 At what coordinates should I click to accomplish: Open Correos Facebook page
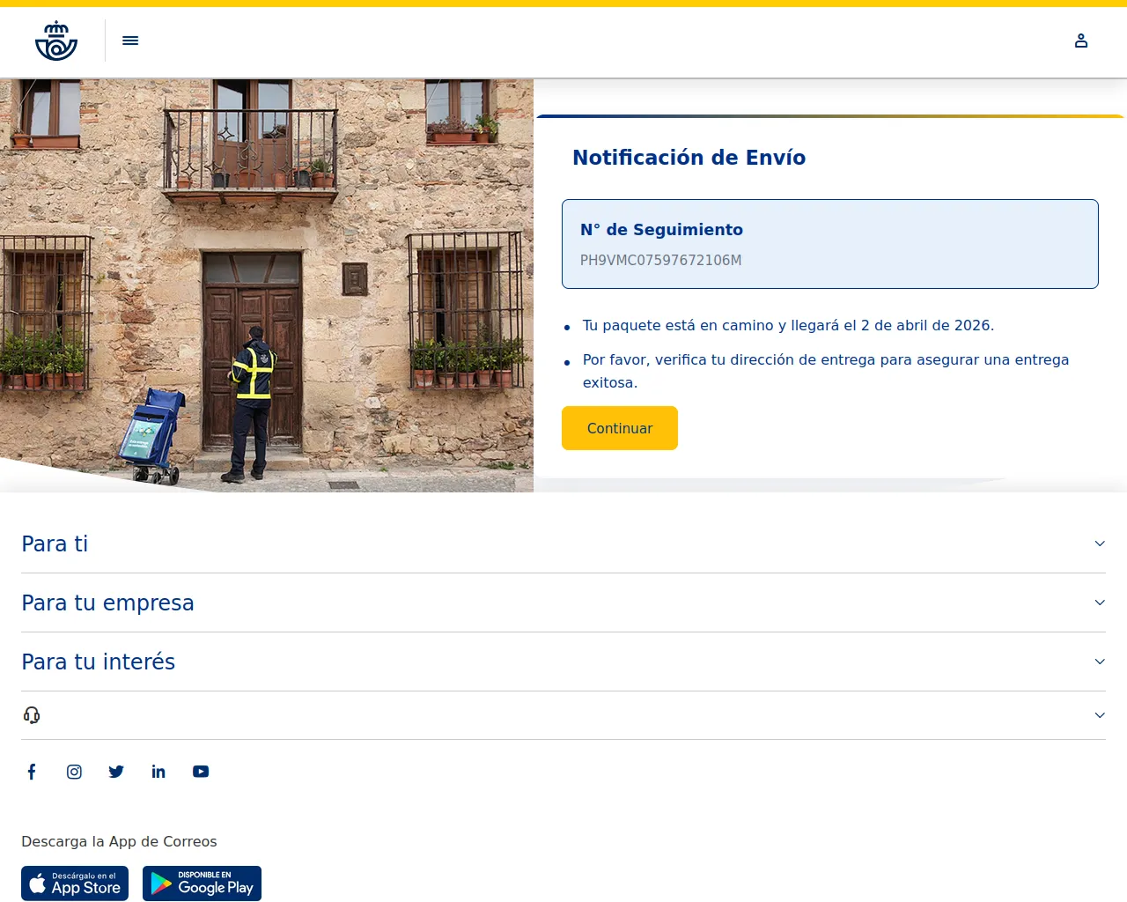click(x=32, y=771)
